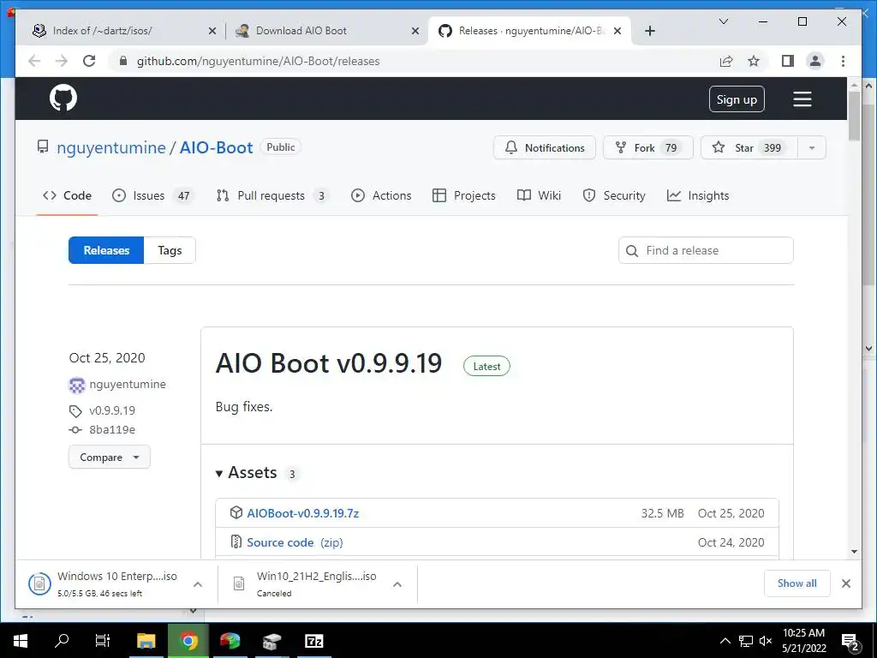Switch to Tags view
This screenshot has height=658, width=877.
(170, 250)
